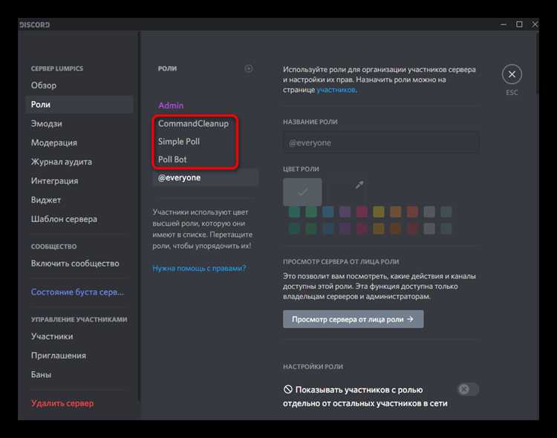
Task: Open the Роли settings section
Action: click(x=79, y=105)
